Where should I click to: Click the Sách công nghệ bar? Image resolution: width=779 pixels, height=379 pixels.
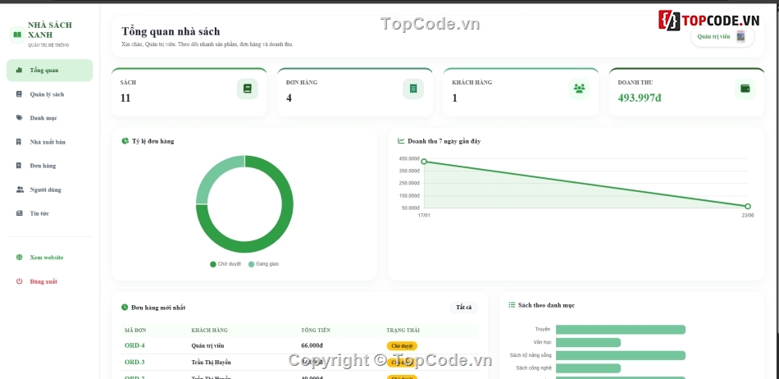[x=588, y=368]
